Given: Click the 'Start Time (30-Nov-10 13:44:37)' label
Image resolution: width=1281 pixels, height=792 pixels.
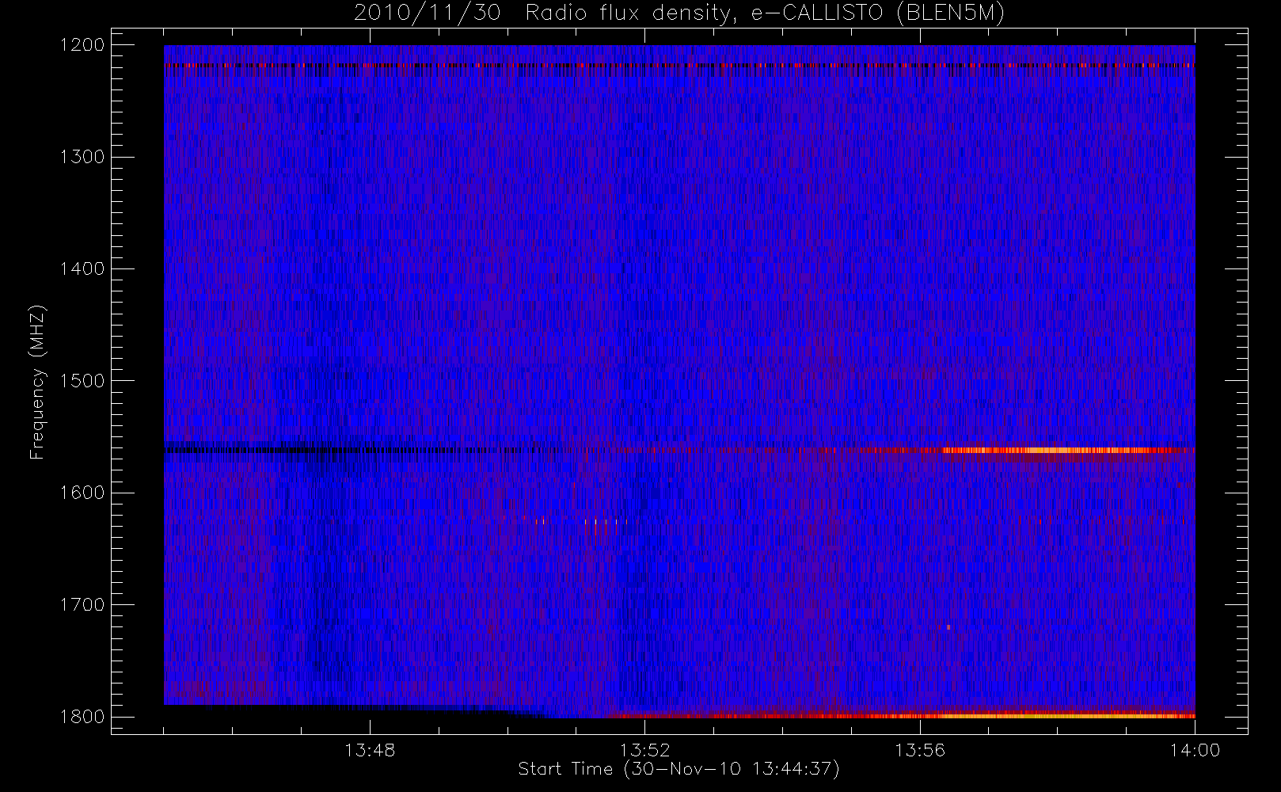Looking at the screenshot, I should (x=679, y=769).
